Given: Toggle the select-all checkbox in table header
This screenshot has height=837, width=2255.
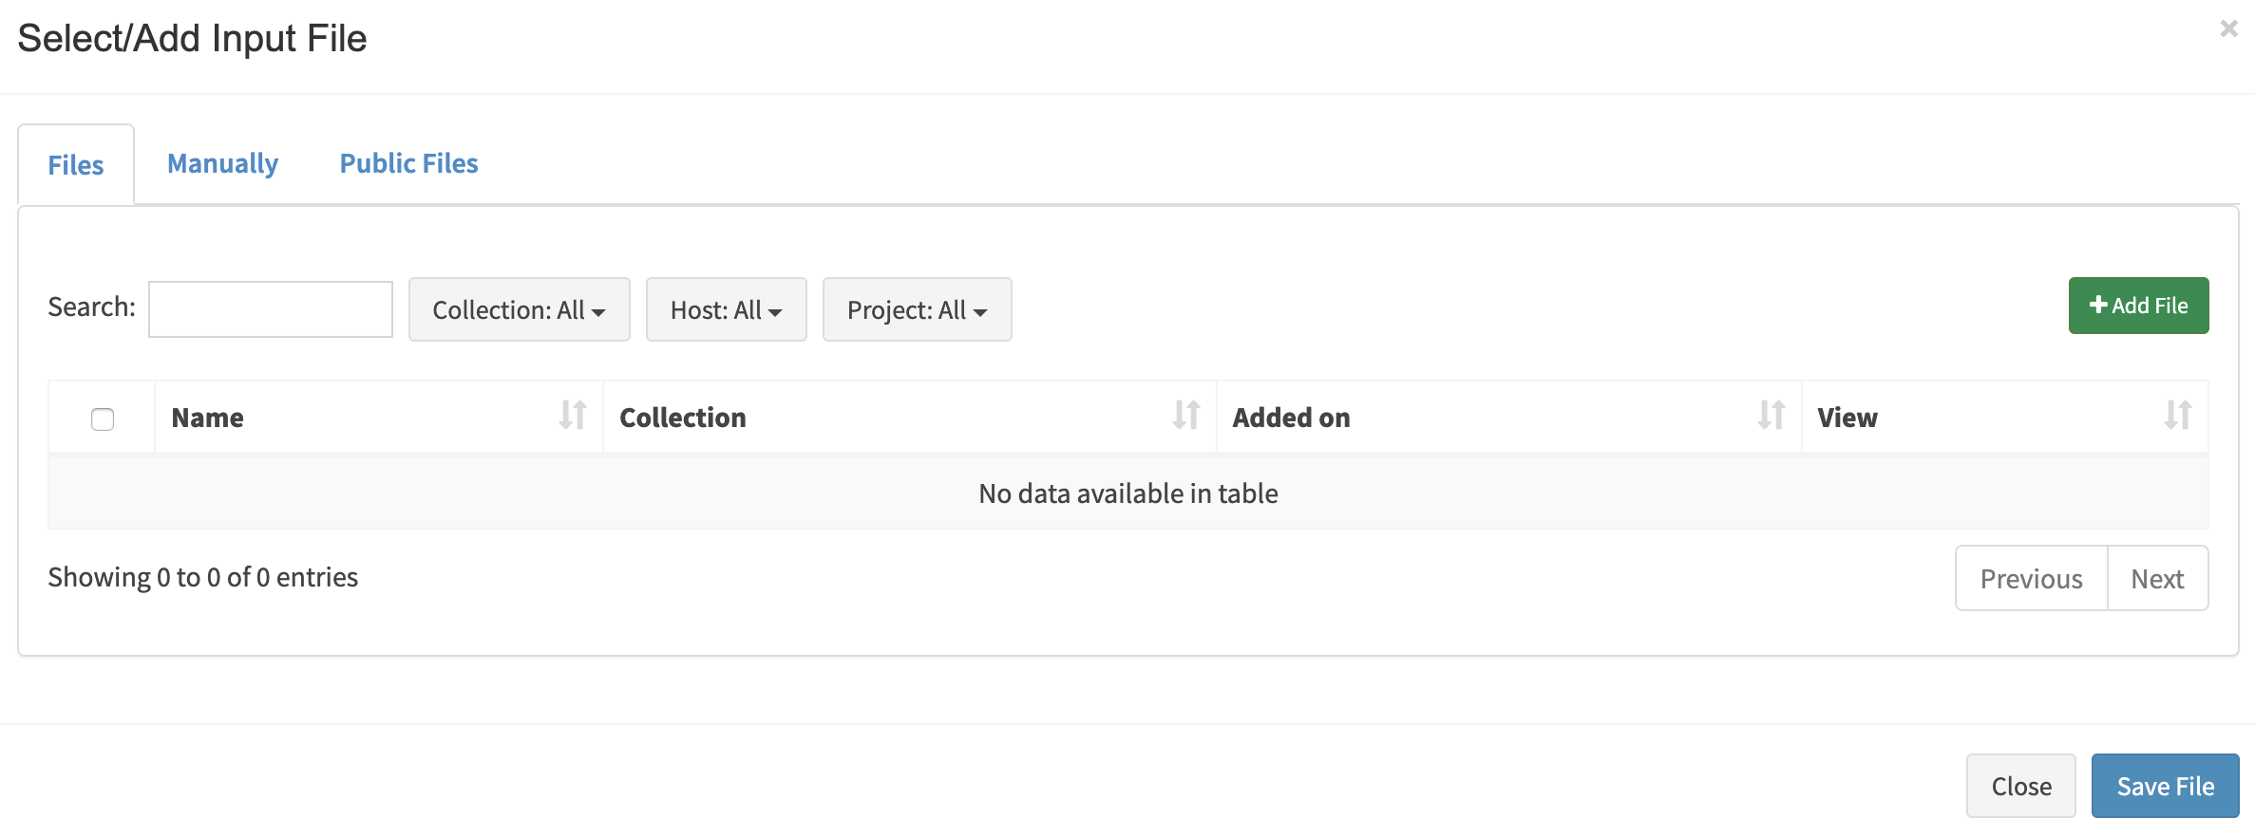Looking at the screenshot, I should tap(103, 418).
